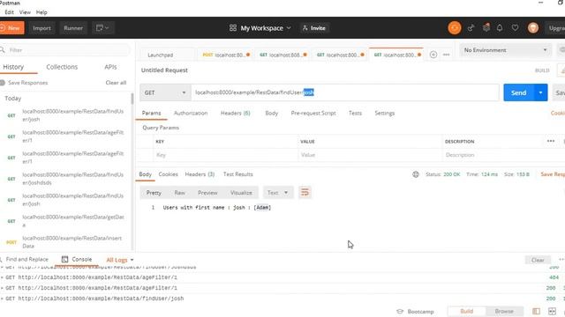Open the request Headers (6) tab
Image resolution: width=565 pixels, height=317 pixels.
236,114
